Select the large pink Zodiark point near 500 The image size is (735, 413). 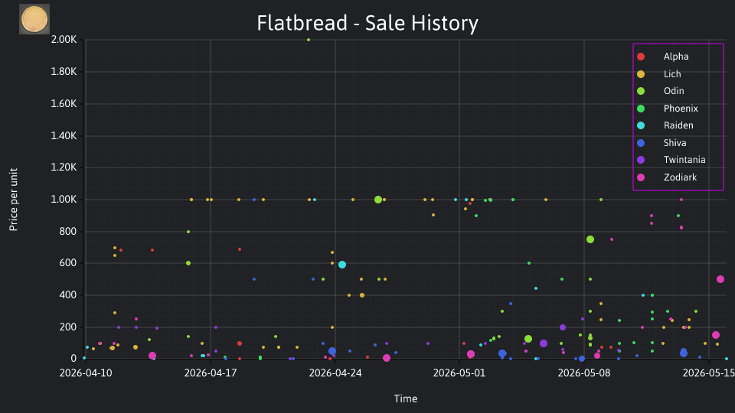720,279
